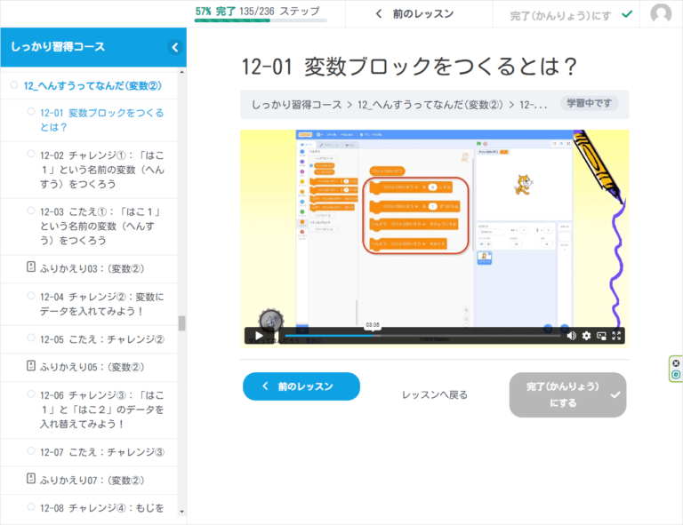Open the user profile avatar
683x525 pixels.
tap(661, 14)
